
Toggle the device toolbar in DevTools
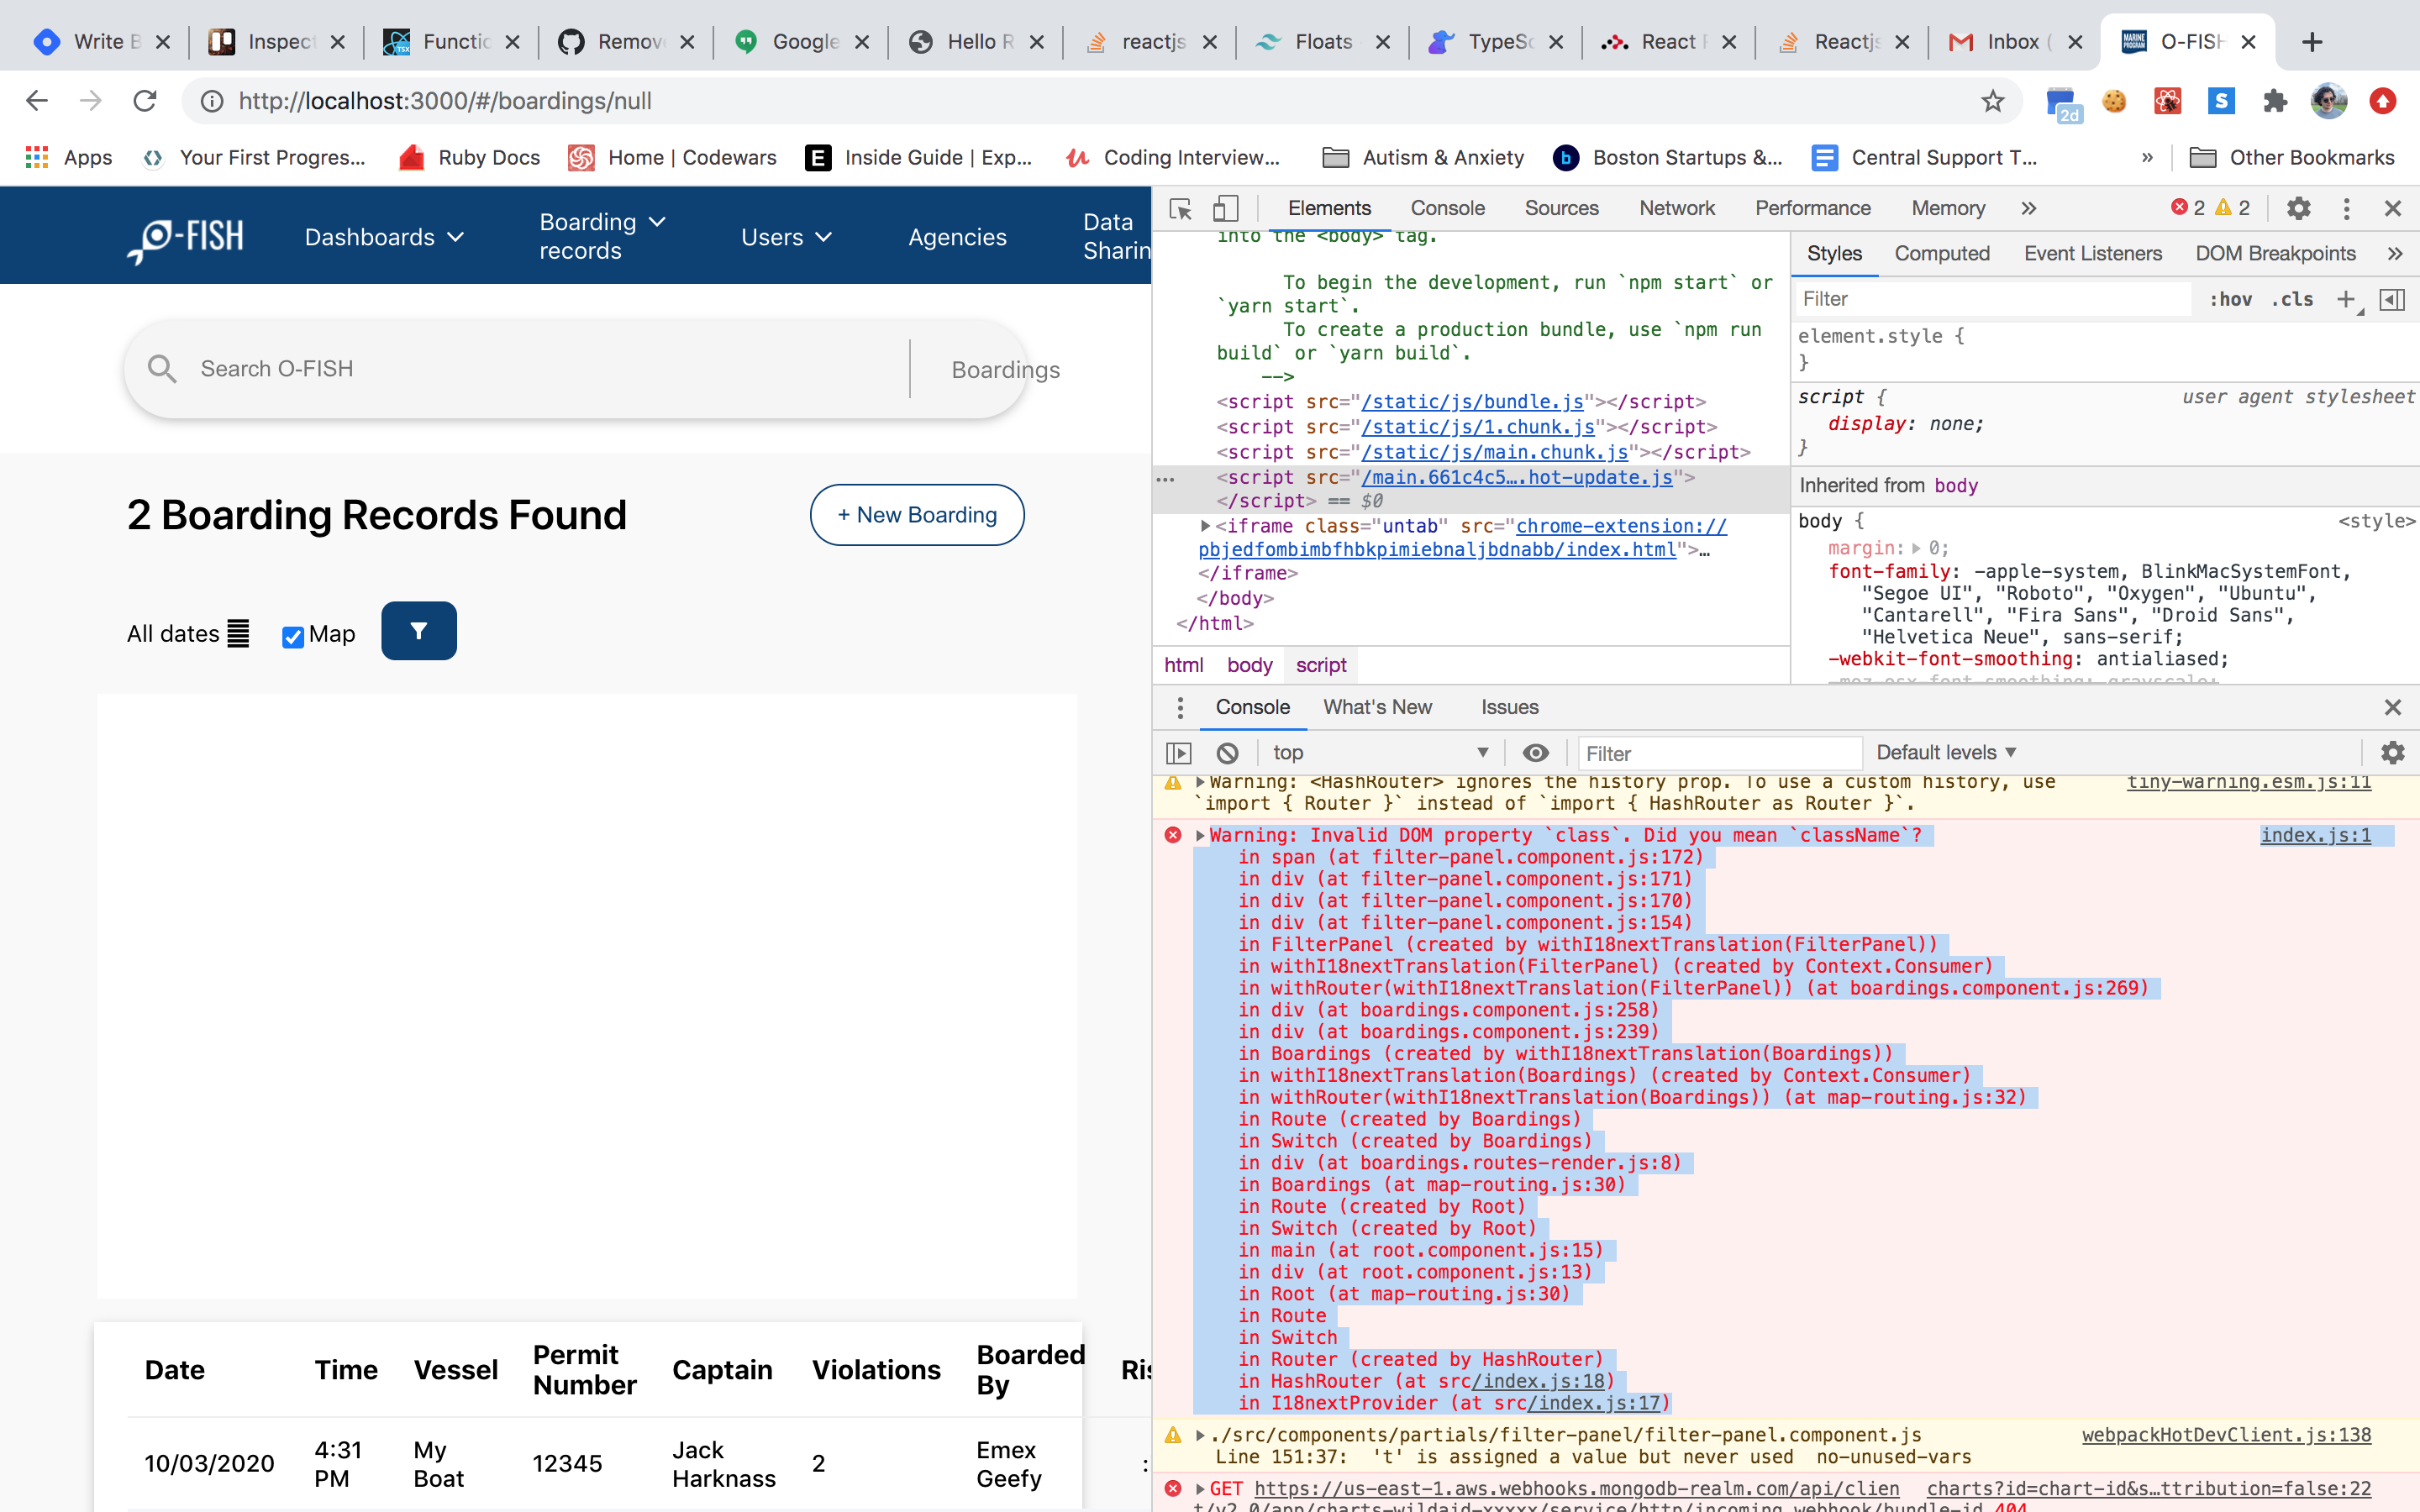(1224, 208)
